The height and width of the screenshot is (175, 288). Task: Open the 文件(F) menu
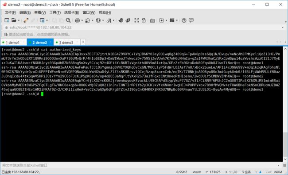tap(10, 12)
